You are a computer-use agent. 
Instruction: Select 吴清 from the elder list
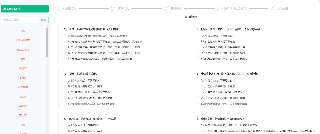23,31
